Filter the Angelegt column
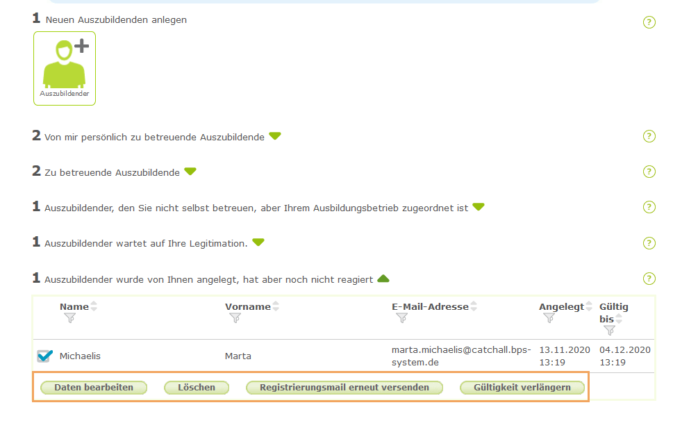The image size is (673, 421). tap(549, 318)
